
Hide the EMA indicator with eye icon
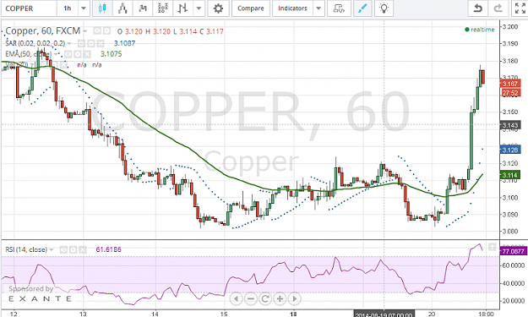coord(68,54)
